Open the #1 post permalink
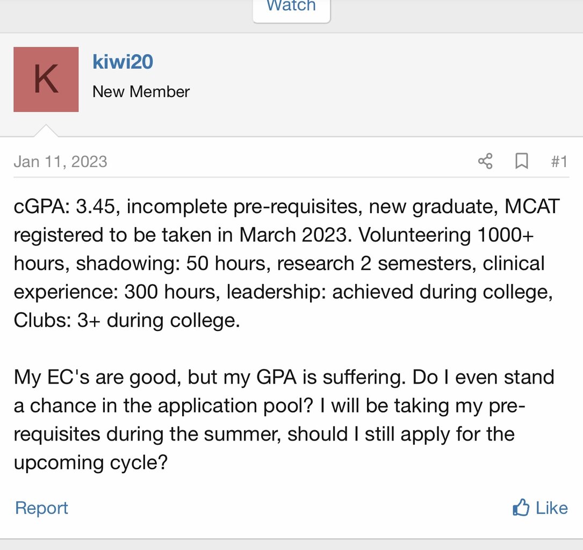Viewport: 583px width, 550px height. (x=559, y=161)
